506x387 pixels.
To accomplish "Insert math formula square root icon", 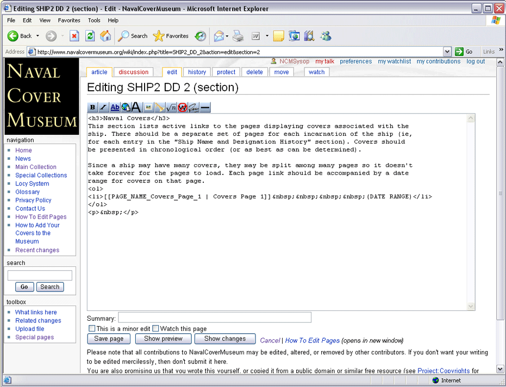I will [x=171, y=108].
